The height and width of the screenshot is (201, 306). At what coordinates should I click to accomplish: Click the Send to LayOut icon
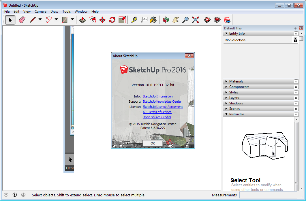[x=227, y=20]
